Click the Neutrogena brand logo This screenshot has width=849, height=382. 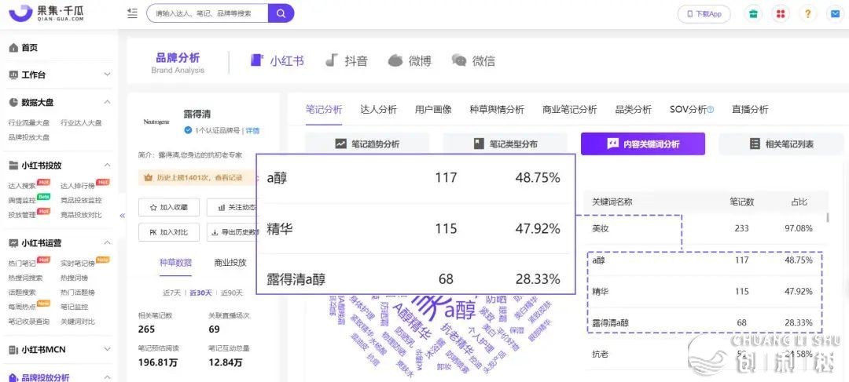[156, 122]
